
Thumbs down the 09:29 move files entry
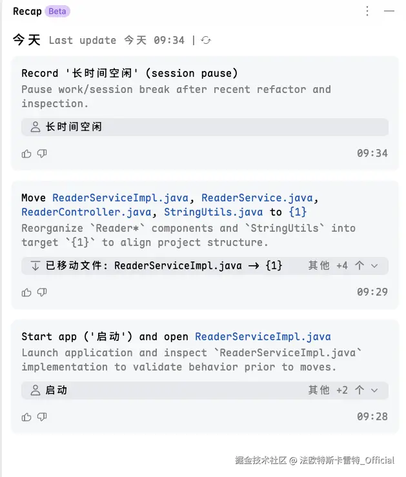[x=42, y=292]
